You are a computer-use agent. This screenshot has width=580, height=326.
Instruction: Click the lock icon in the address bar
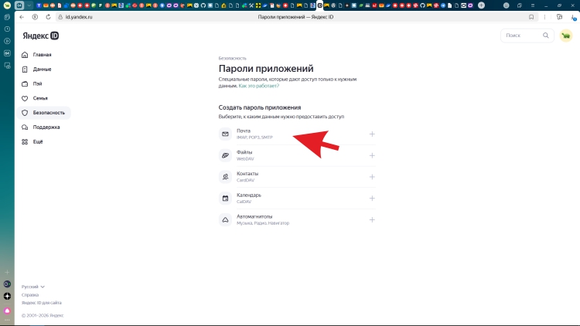pyautogui.click(x=60, y=17)
